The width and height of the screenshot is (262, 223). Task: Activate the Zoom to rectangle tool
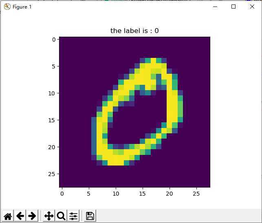coord(61,216)
